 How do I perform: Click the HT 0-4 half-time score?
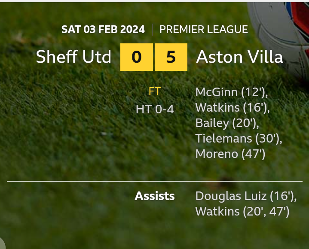pyautogui.click(x=155, y=109)
